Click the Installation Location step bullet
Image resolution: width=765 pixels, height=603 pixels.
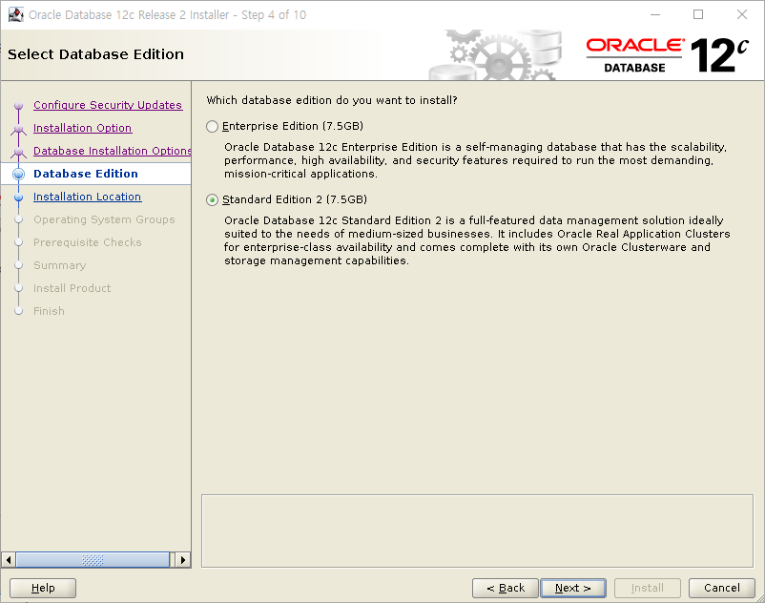(x=18, y=198)
